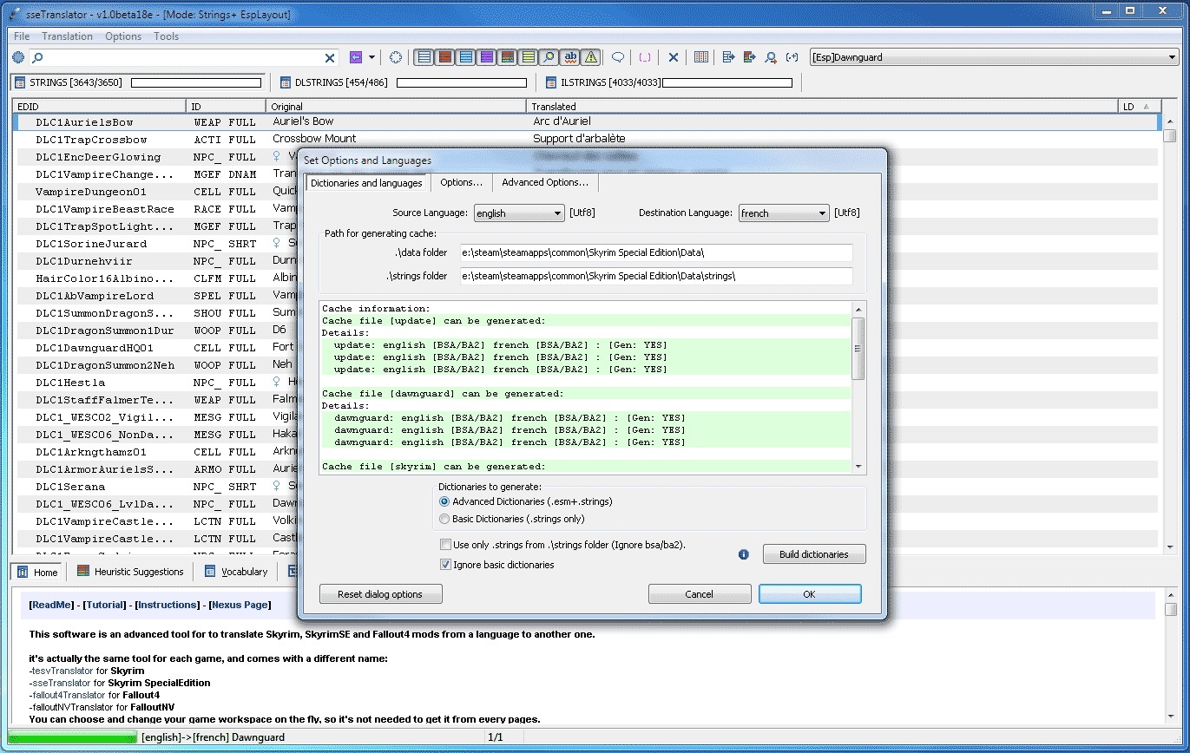Click the speech bubble icon in toolbar

coord(618,57)
